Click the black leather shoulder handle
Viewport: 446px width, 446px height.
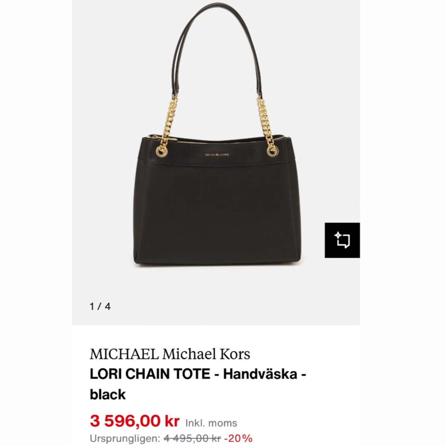217,48
